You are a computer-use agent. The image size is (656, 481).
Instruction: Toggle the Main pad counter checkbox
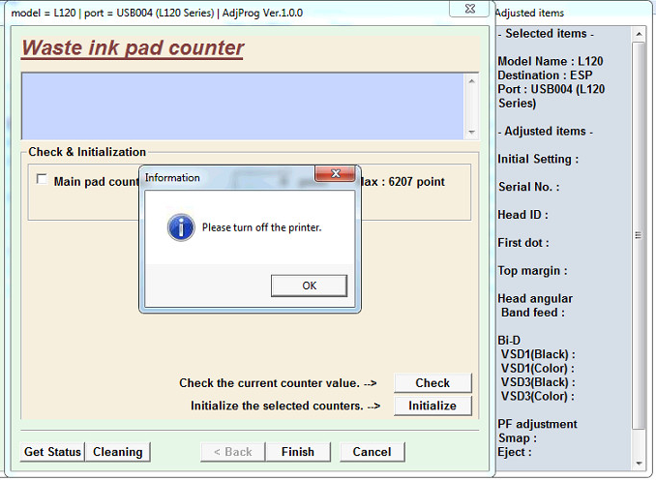(42, 179)
